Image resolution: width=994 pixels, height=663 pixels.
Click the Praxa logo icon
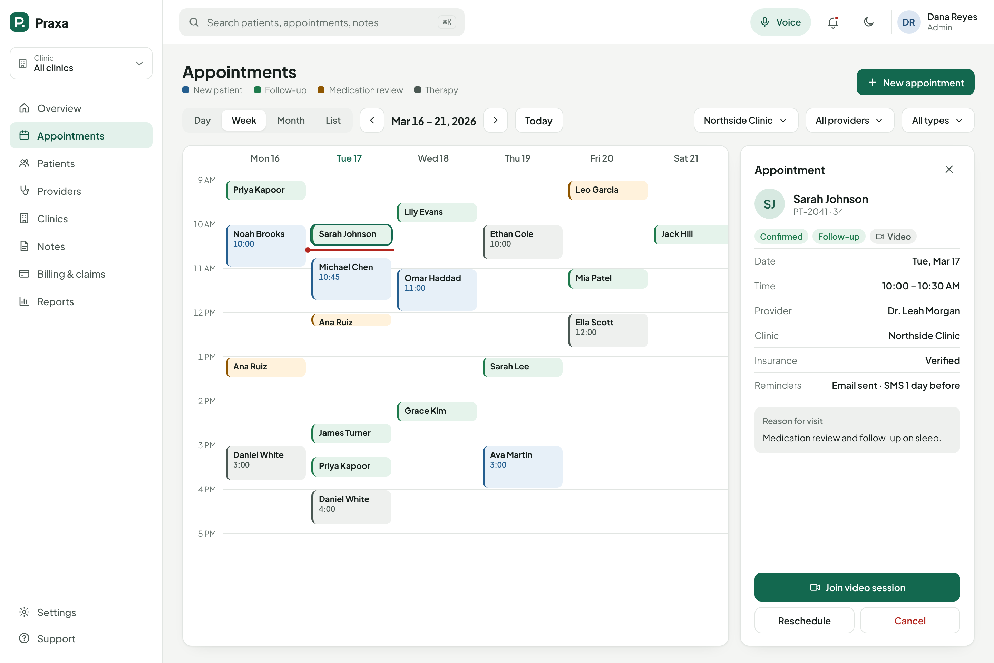[x=19, y=22]
